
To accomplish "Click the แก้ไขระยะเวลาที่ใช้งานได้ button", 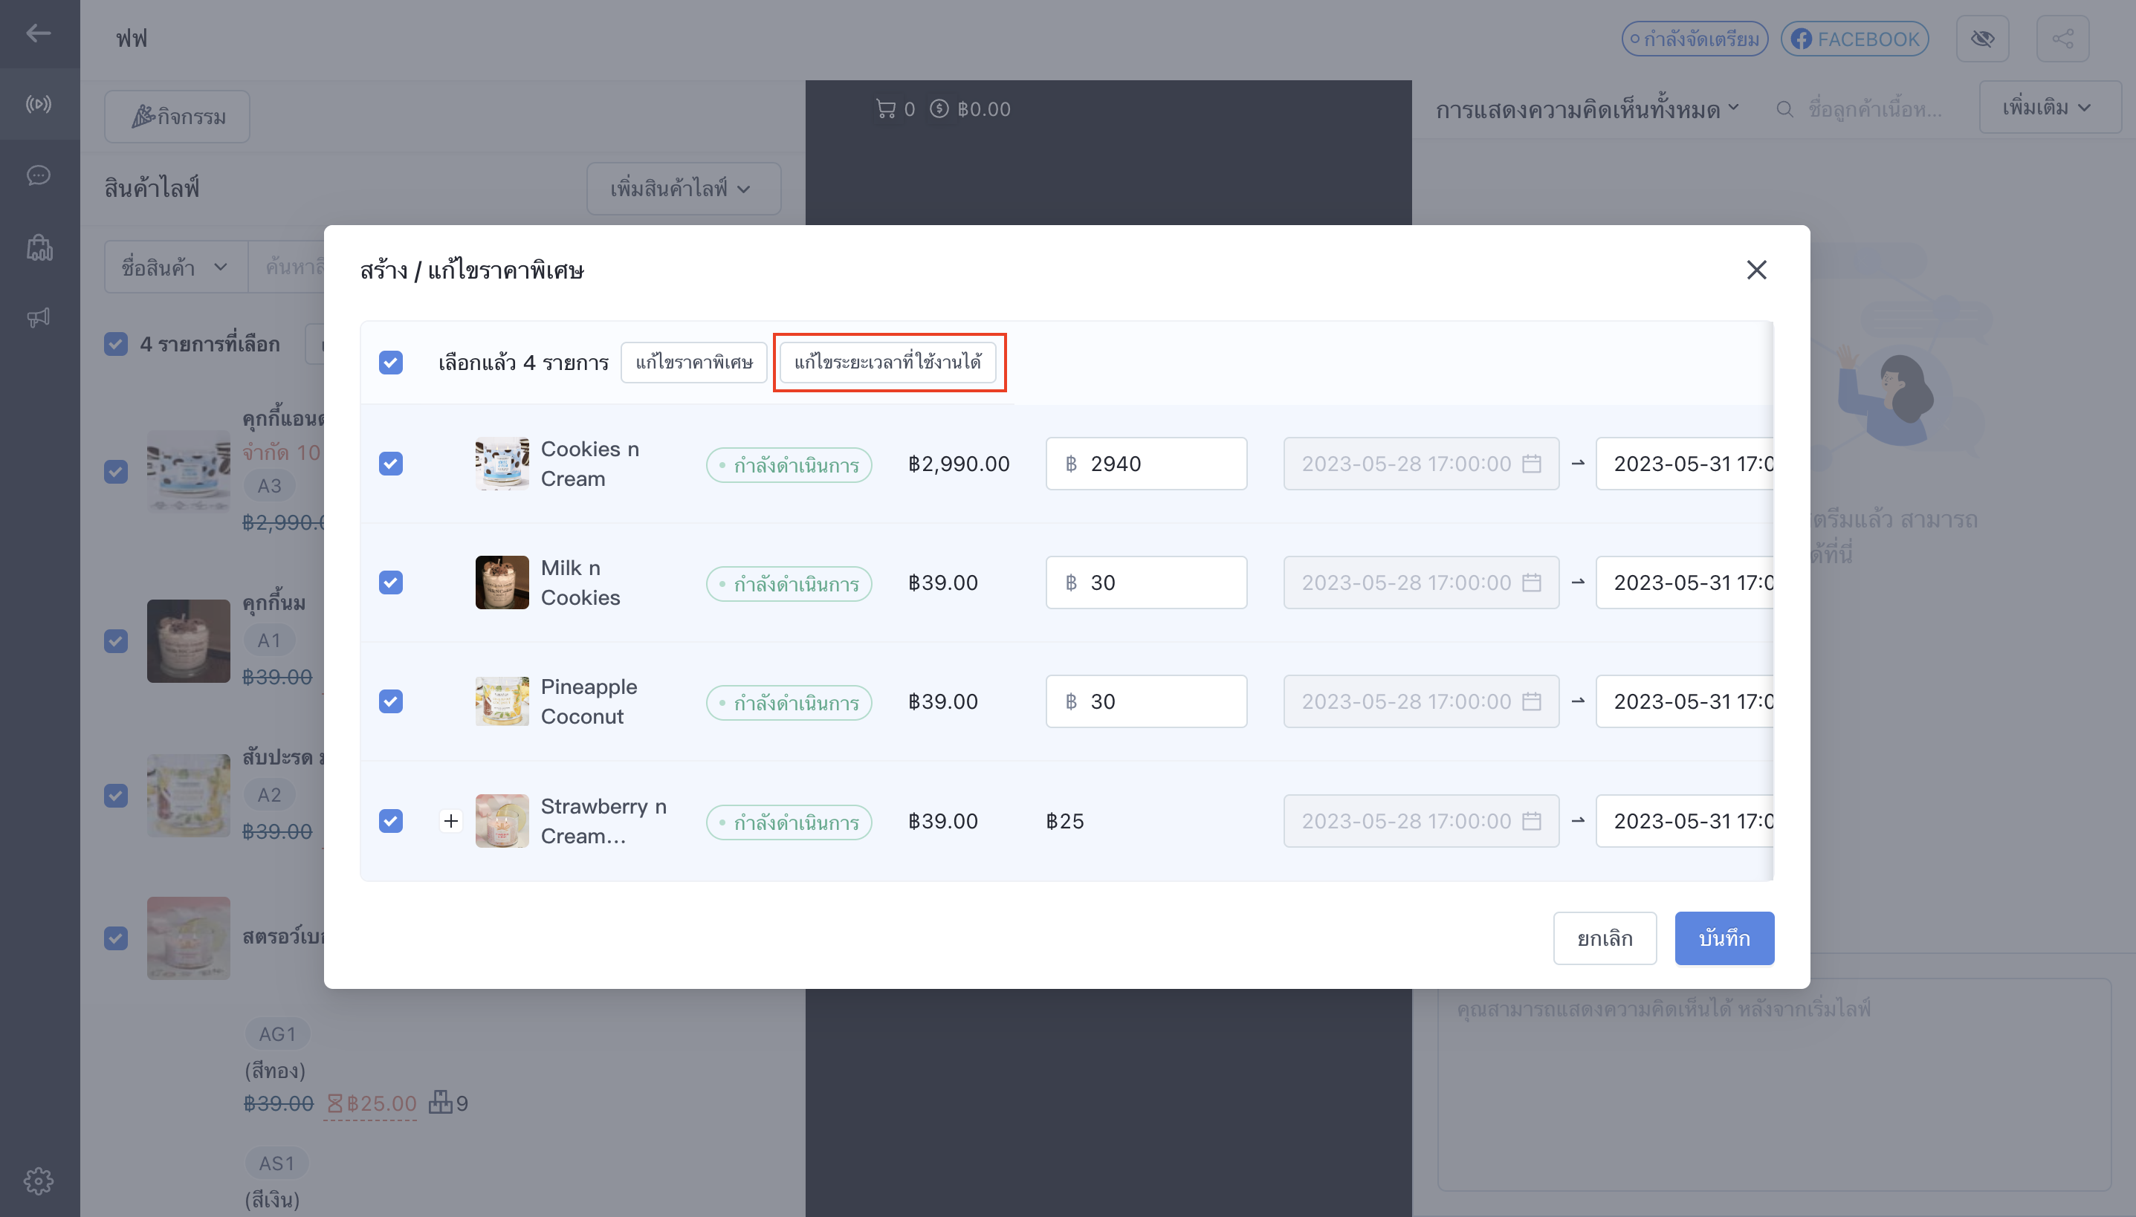I will [x=888, y=362].
